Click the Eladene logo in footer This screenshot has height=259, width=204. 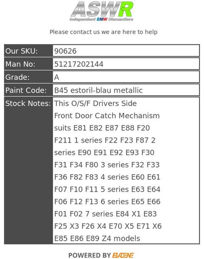(x=123, y=255)
